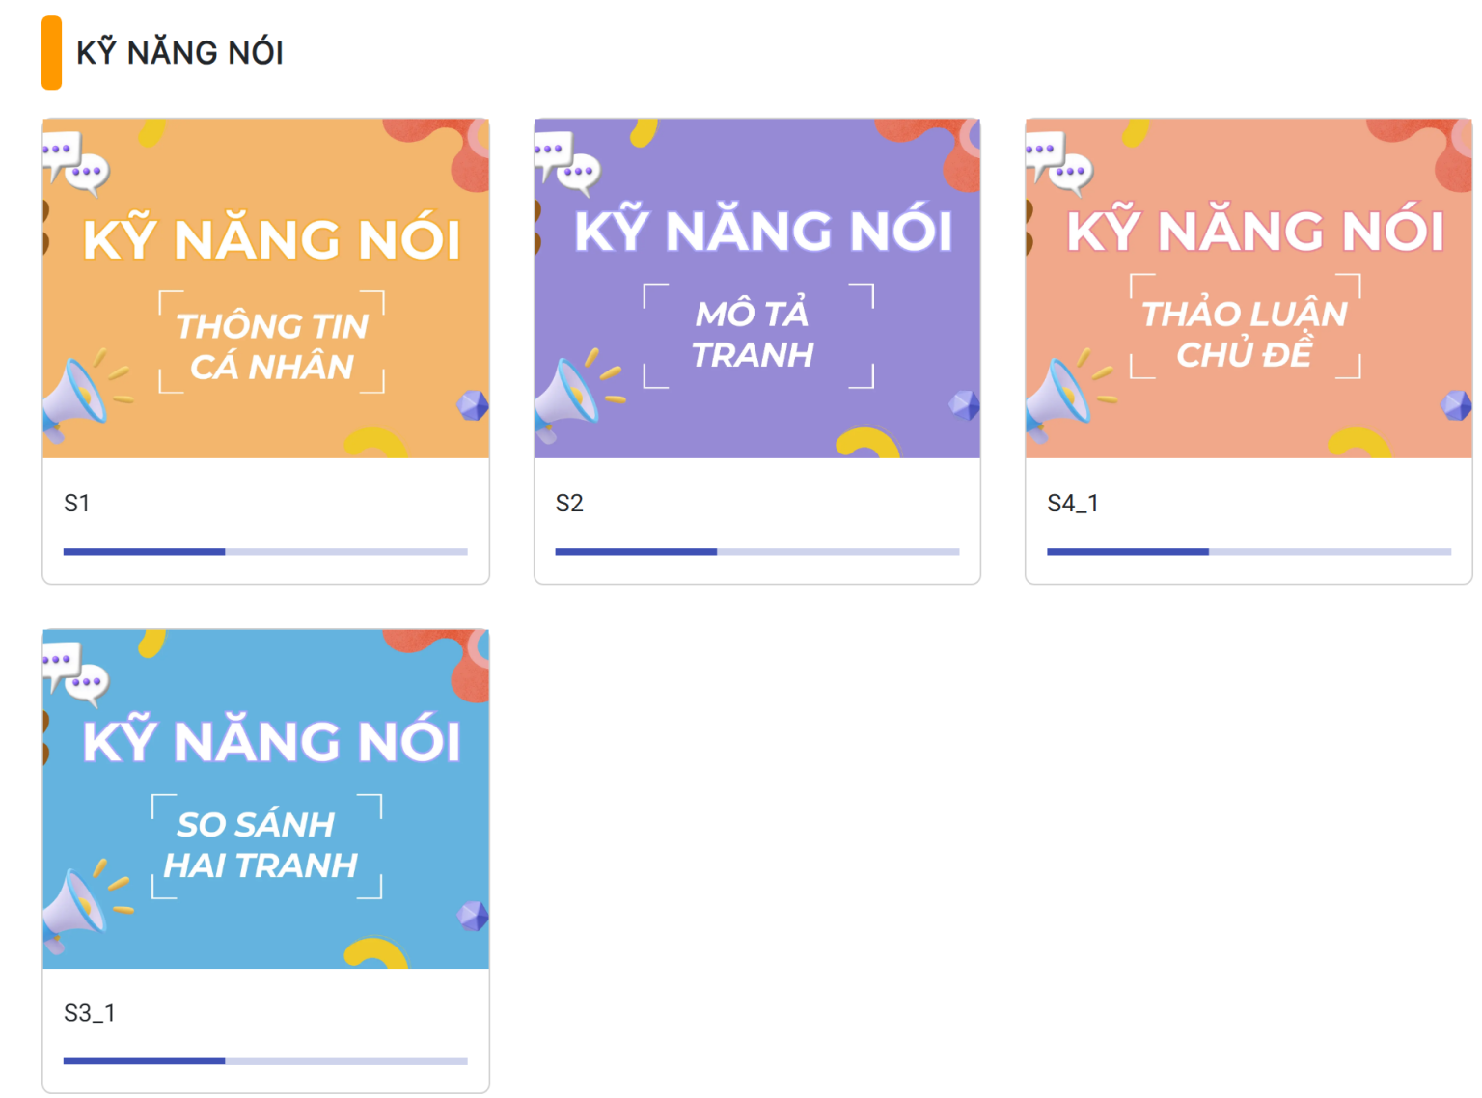1482x1098 pixels.
Task: Click the S2 progress bar
Action: [756, 552]
